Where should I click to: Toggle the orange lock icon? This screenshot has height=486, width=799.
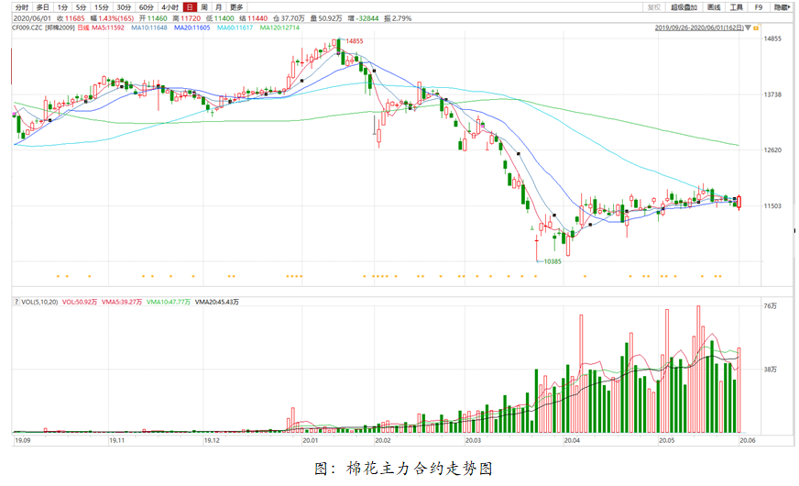(756, 28)
